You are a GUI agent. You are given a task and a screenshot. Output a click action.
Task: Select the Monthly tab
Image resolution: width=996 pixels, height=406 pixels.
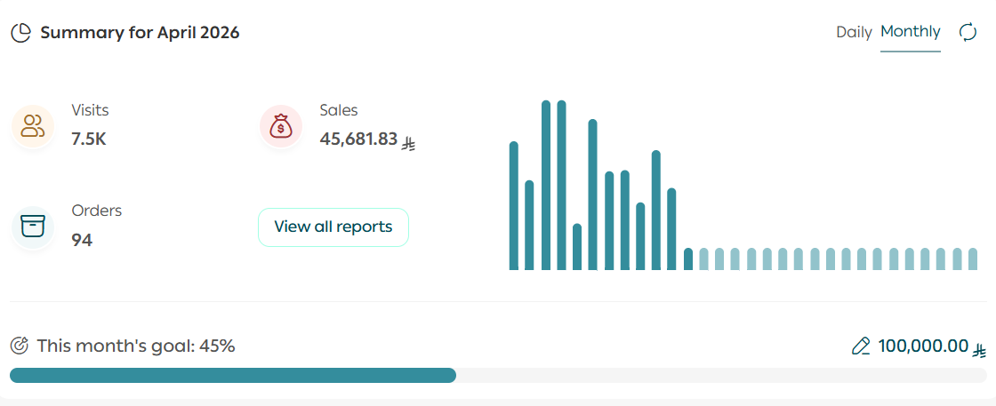tap(910, 32)
